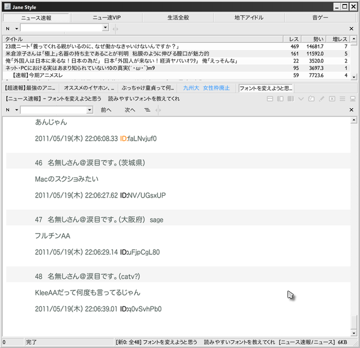
Task: Click the vertical split pane layout icon
Action: click(280, 99)
